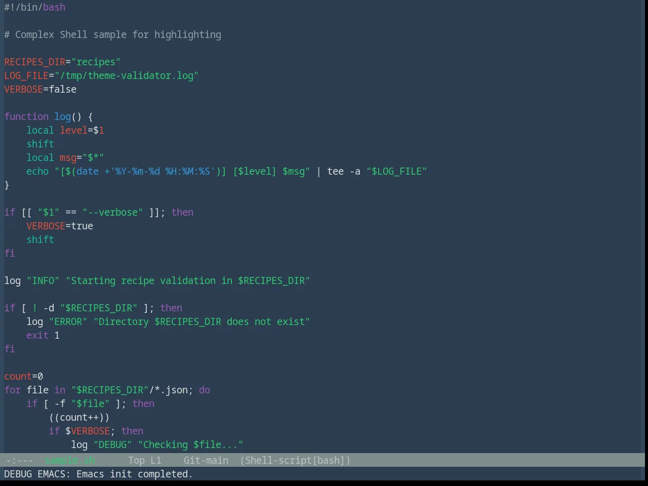Click the 'Emacs init completed' echo area message
Image resolution: width=648 pixels, height=486 pixels.
click(135, 474)
